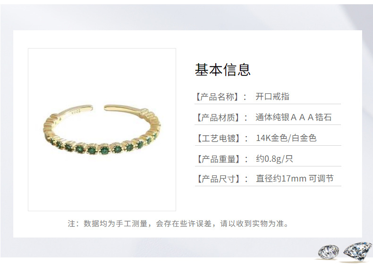Select the 通体纯银AAA锆石 material text

click(x=294, y=117)
